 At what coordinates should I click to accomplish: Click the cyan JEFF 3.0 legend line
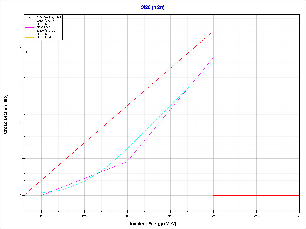coord(30,24)
